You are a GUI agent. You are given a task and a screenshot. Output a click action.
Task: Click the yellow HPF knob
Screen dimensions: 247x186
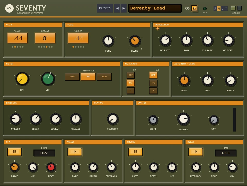[22, 79]
